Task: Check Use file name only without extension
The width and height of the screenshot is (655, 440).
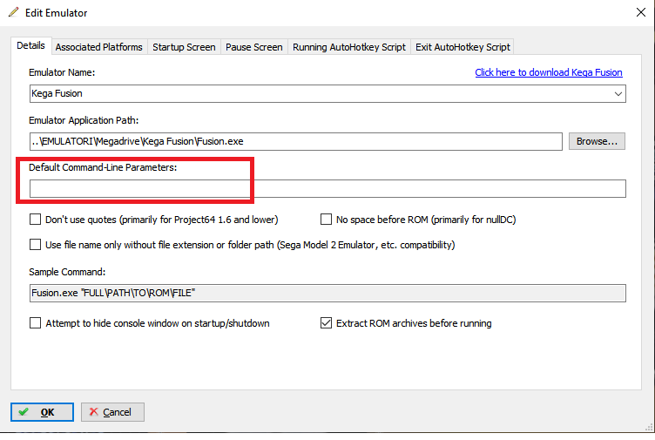Action: pos(35,245)
